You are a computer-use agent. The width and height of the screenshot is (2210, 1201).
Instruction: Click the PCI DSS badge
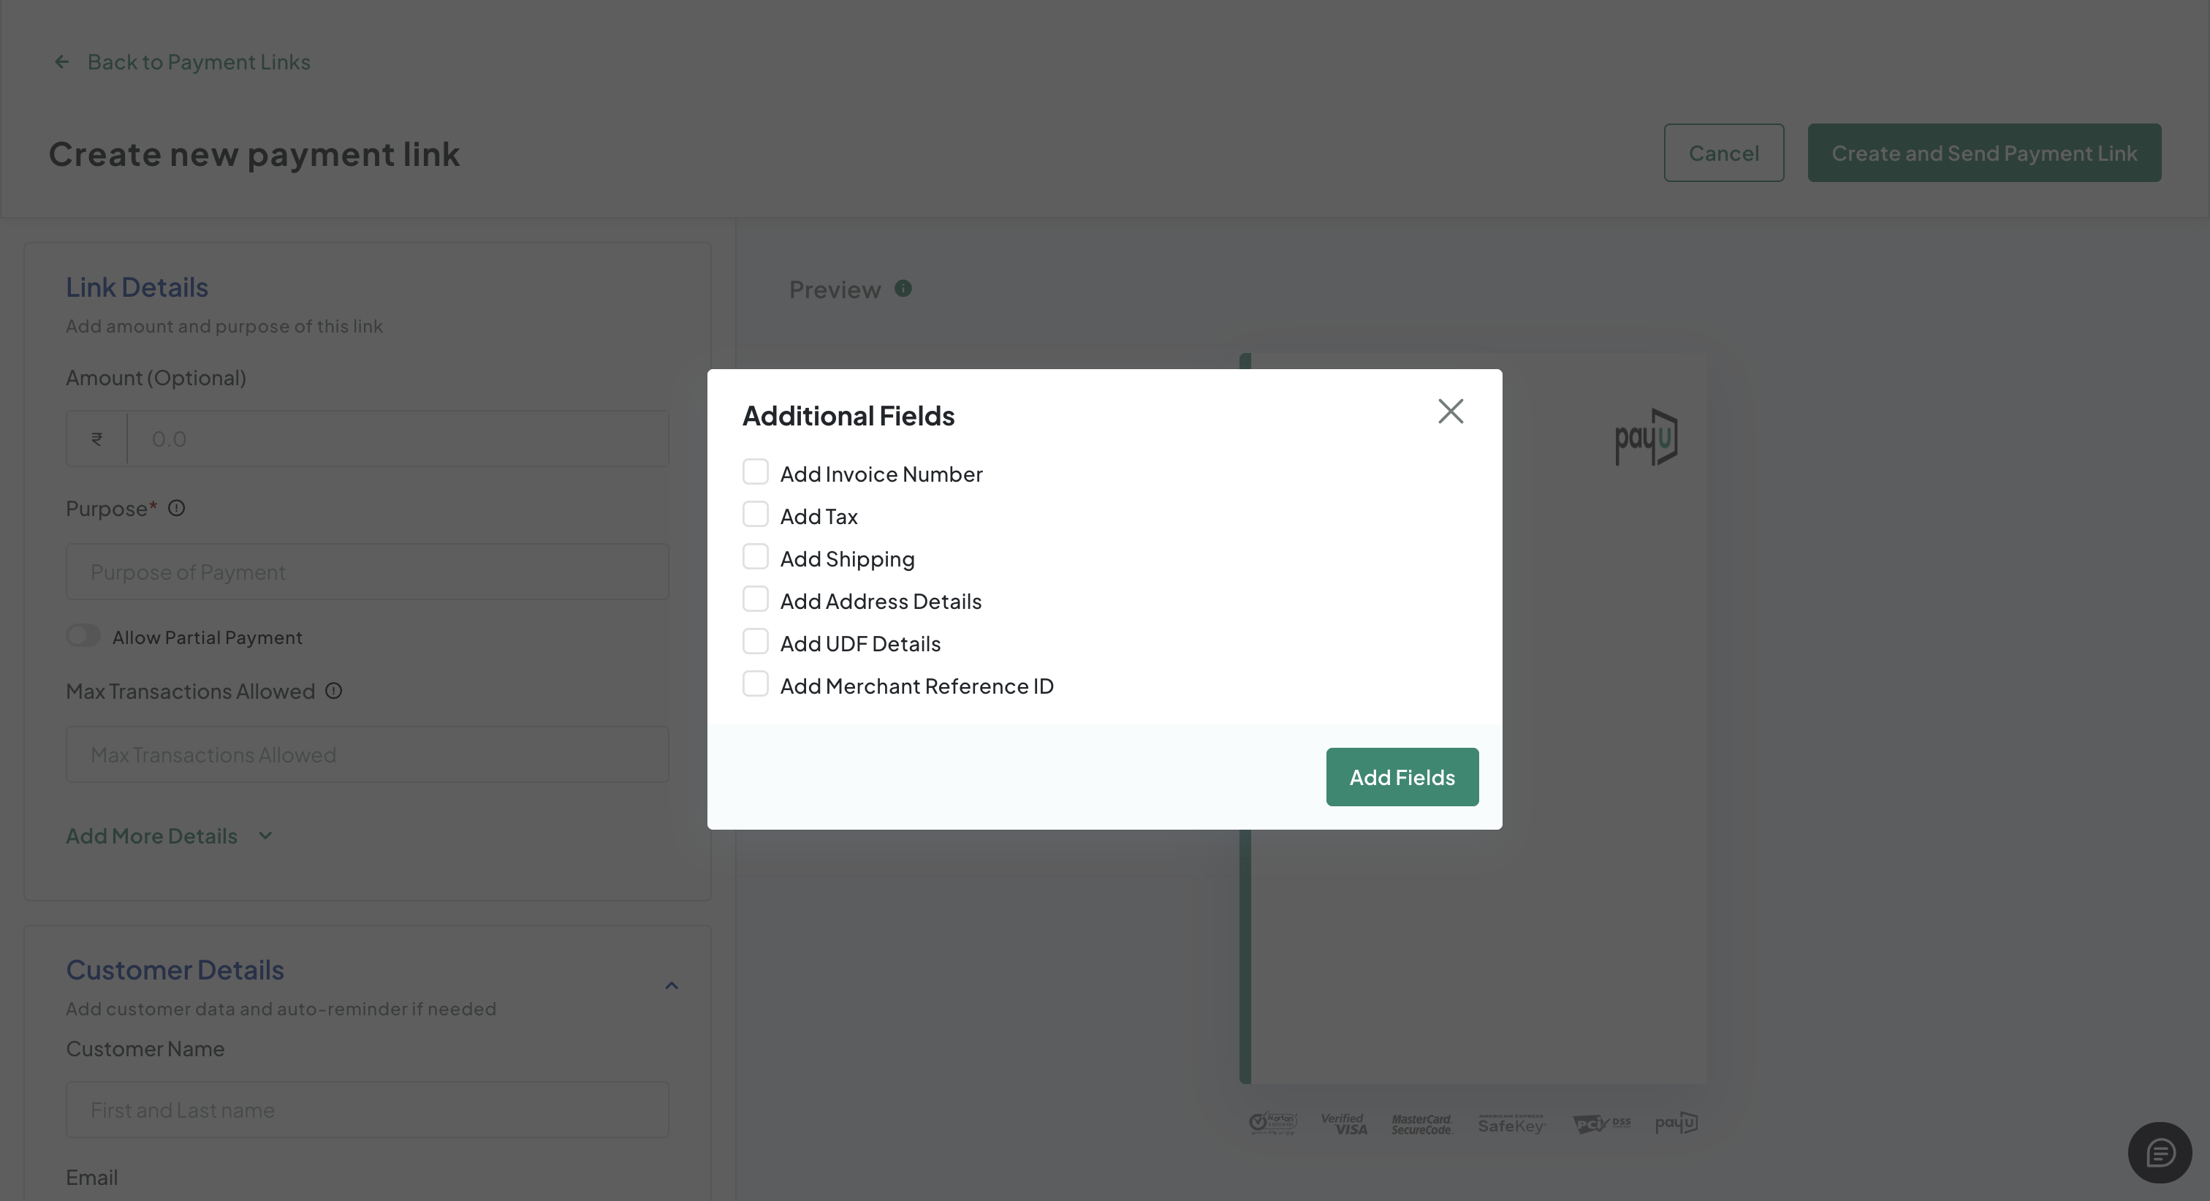point(1601,1124)
